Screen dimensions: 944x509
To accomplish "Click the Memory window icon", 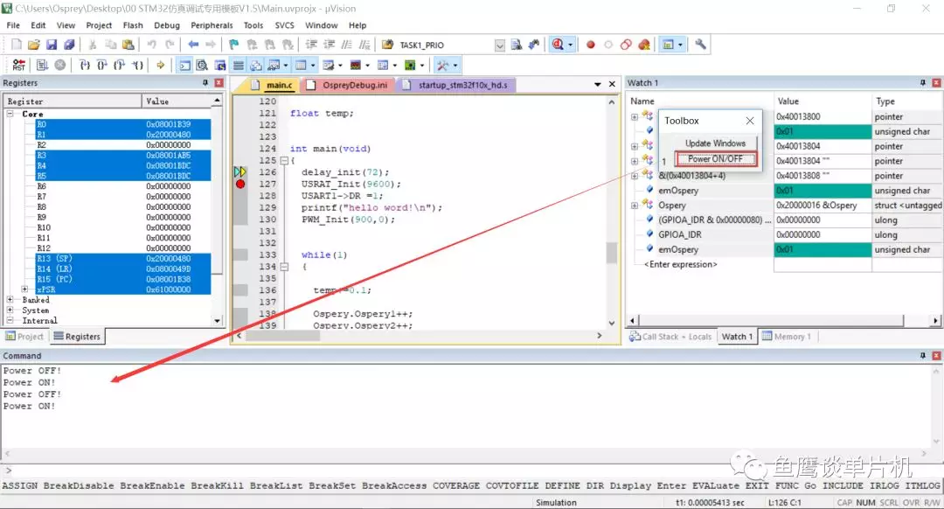I will [x=301, y=65].
